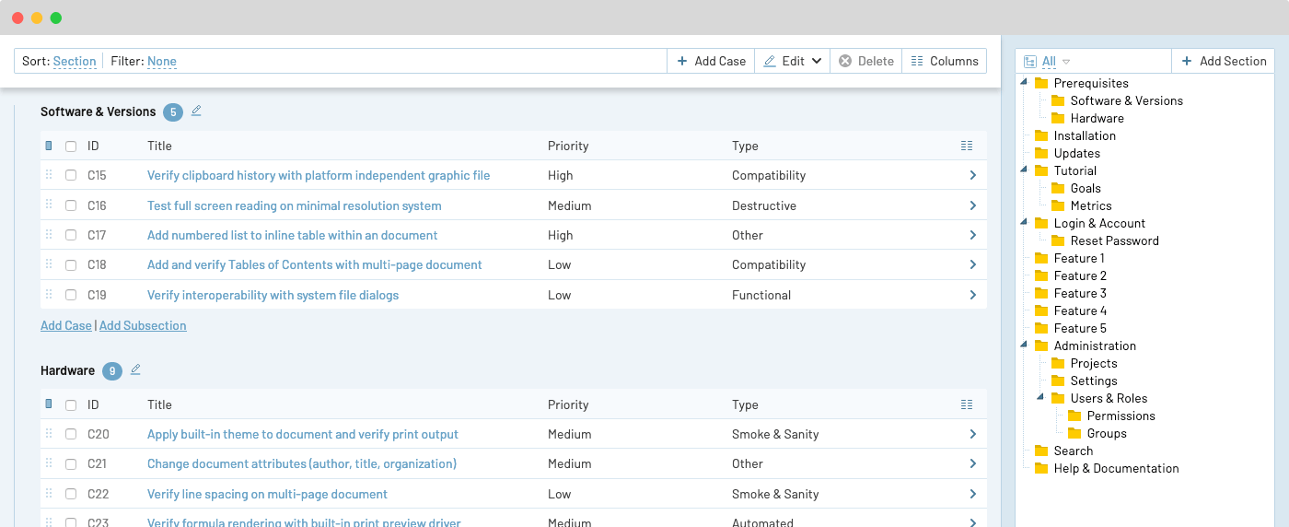Click the Updates folder icon
This screenshot has width=1289, height=527.
1041,153
